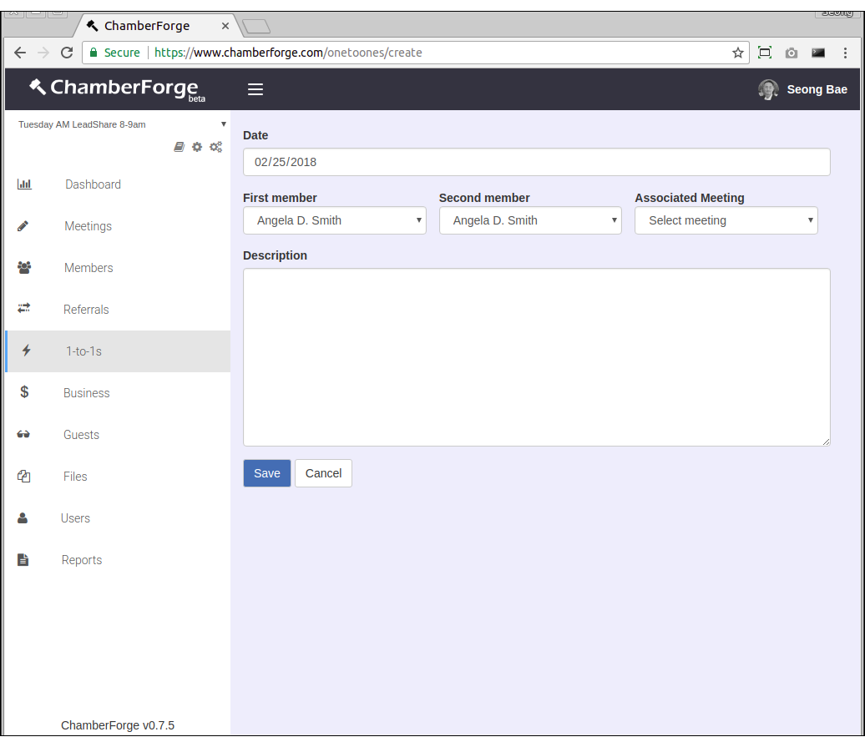Reload the page in browser
Viewport: 865px width, 747px height.
click(67, 53)
